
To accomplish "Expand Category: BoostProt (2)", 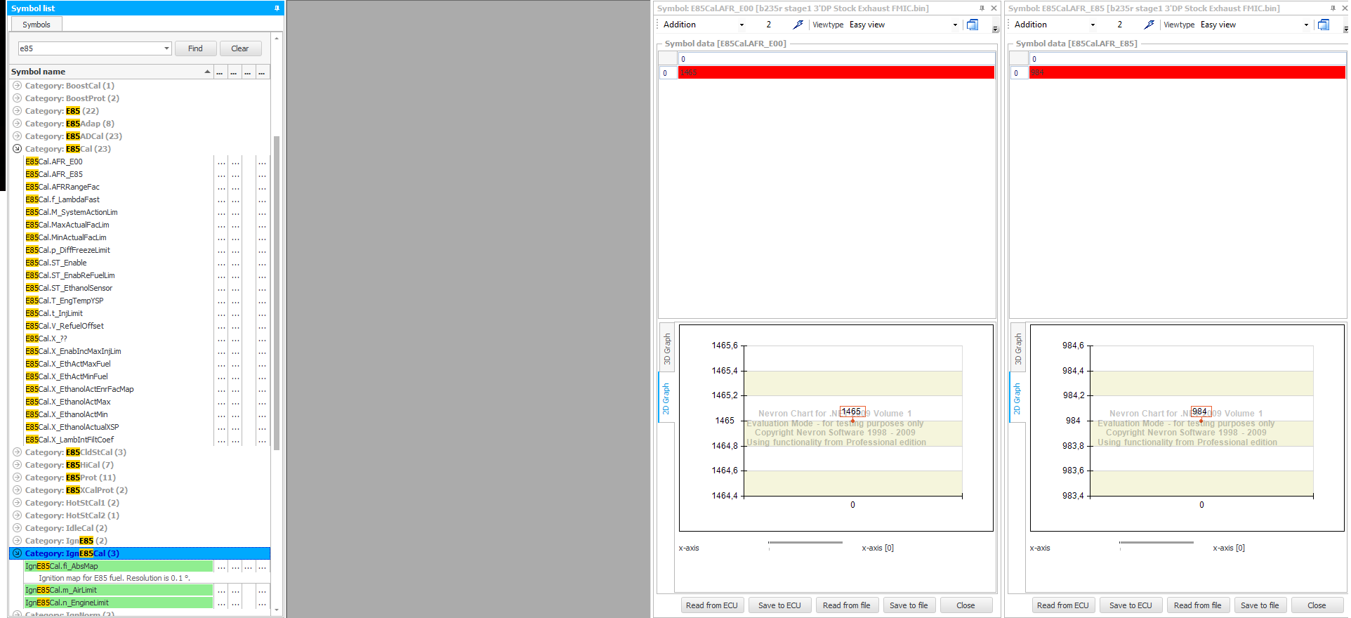I will point(17,98).
